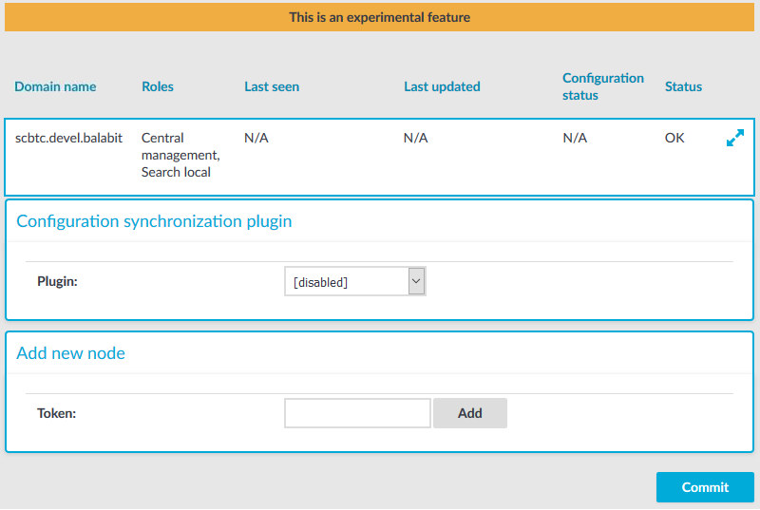The height and width of the screenshot is (510, 760).
Task: Click the Central management, Search local roles cell
Action: (x=180, y=155)
